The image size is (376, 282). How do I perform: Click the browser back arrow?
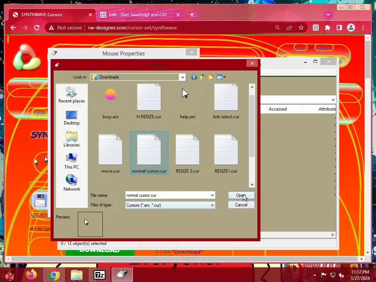[13, 28]
